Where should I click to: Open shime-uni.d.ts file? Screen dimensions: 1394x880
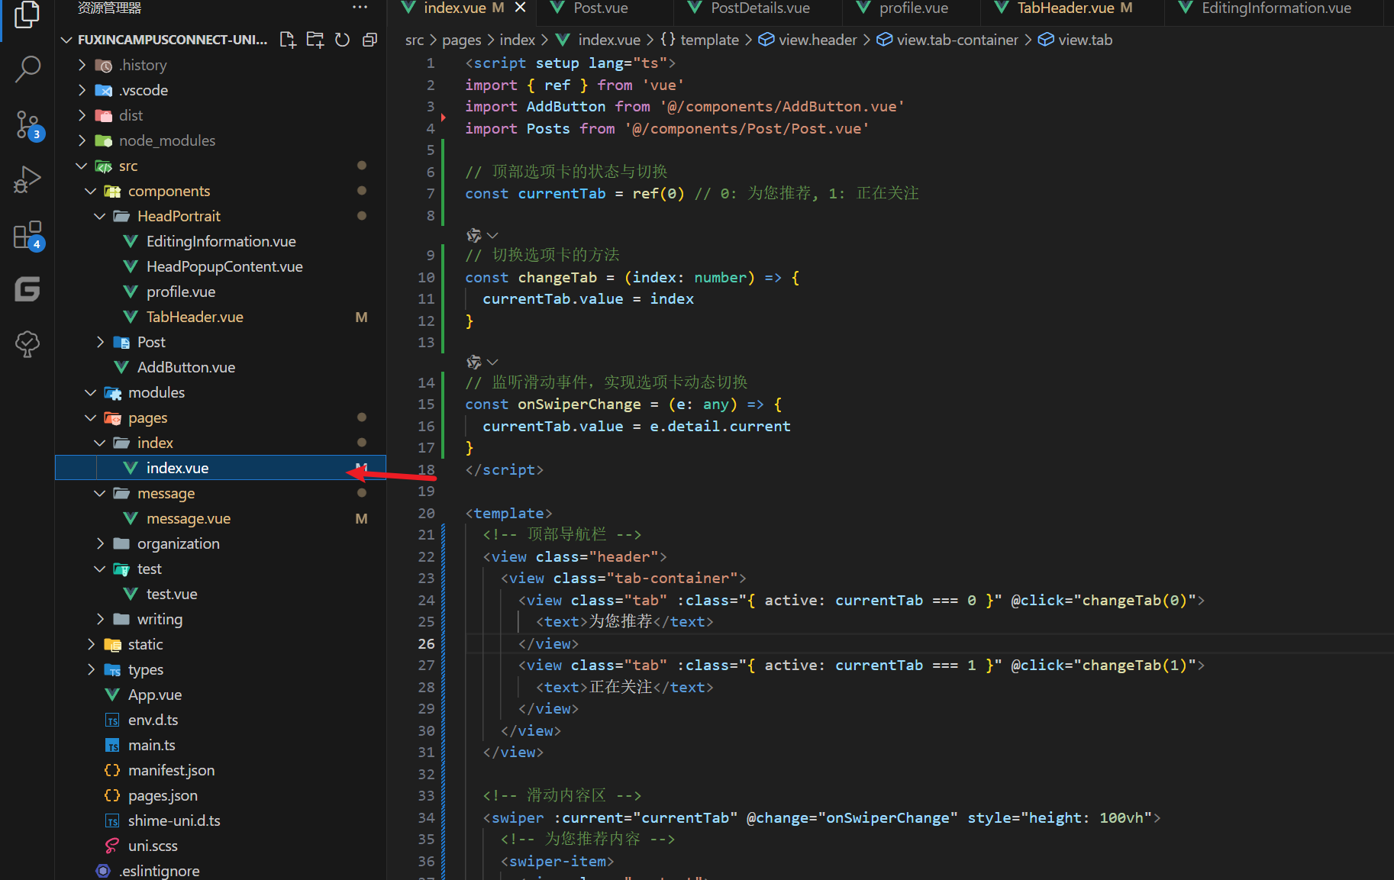coord(221,820)
